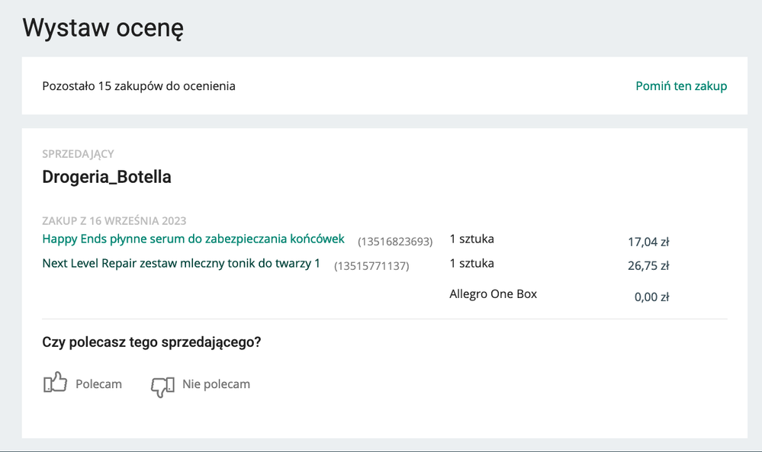Click offer number (13516823693)
762x452 pixels.
coord(395,242)
